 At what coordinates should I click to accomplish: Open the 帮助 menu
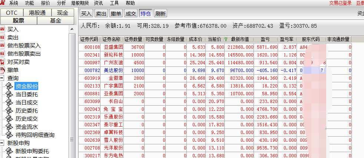pyautogui.click(x=130, y=3)
